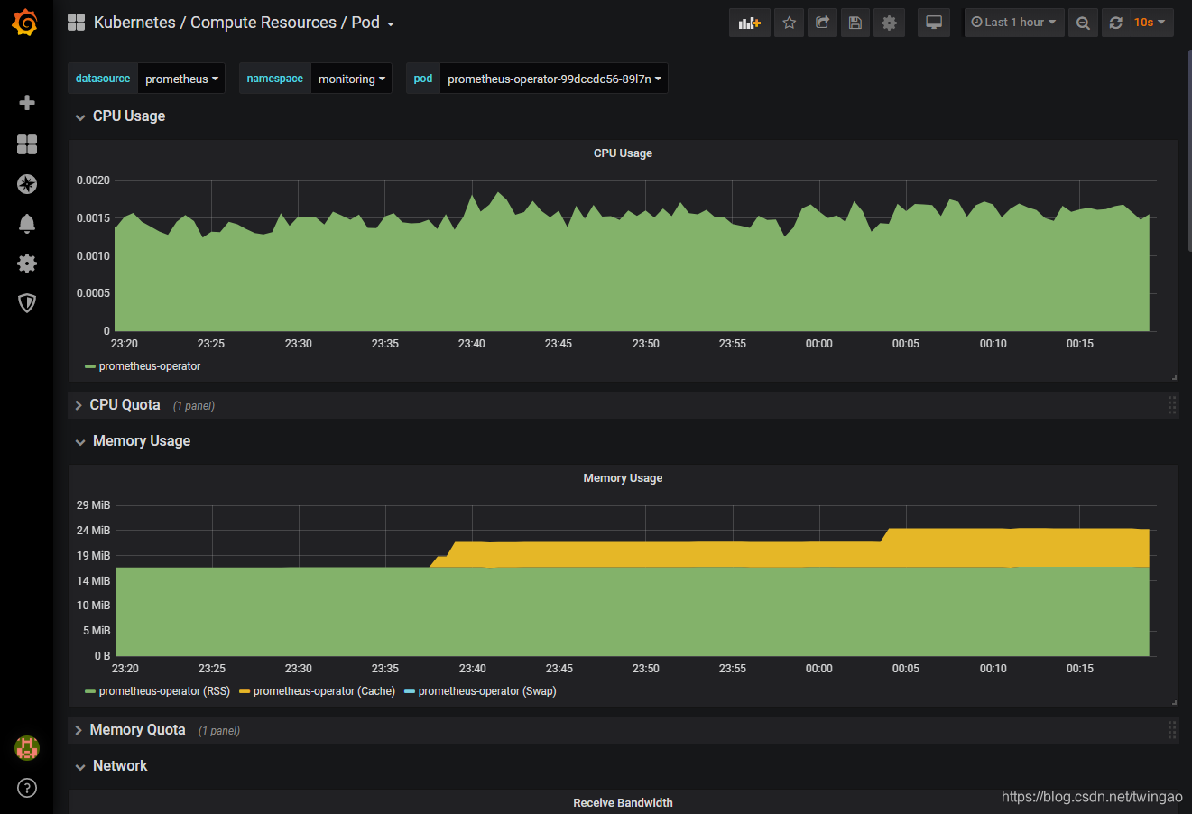Image resolution: width=1192 pixels, height=814 pixels.
Task: Star this dashboard as favorite
Action: (790, 23)
